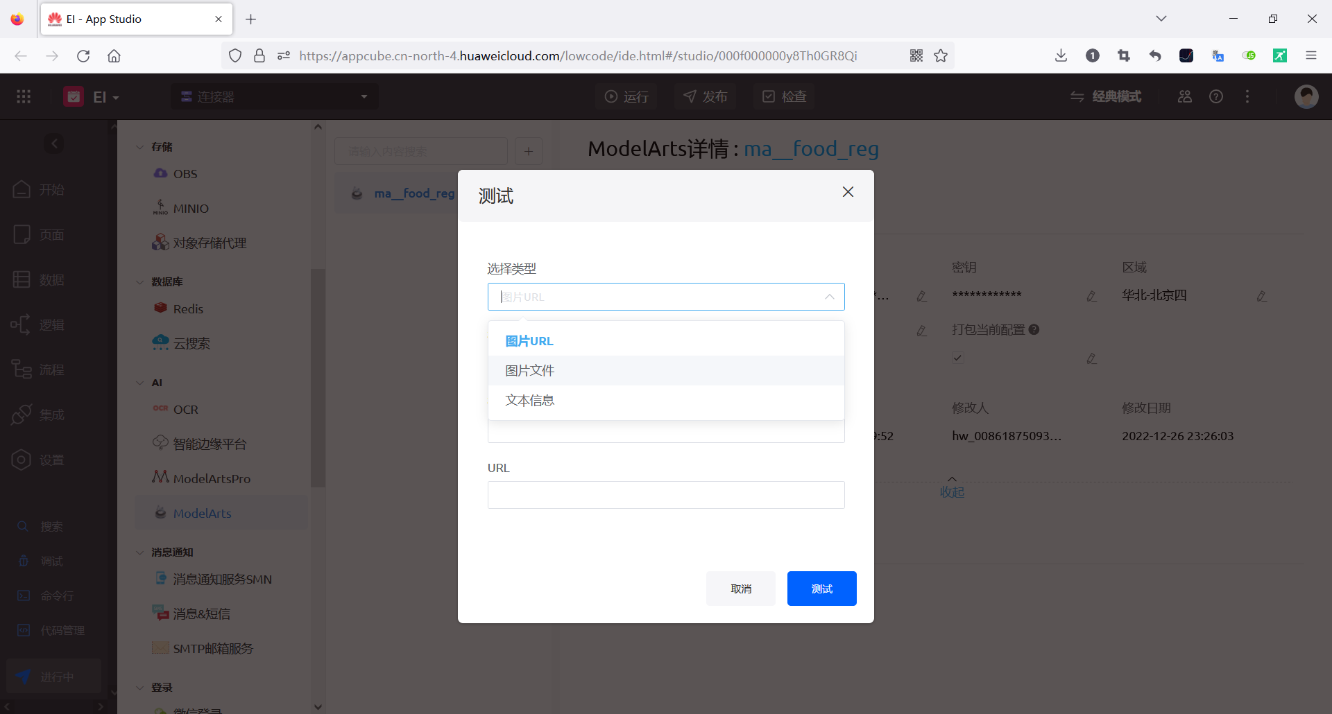
Task: Close the 测试 dialog with X
Action: coord(848,192)
